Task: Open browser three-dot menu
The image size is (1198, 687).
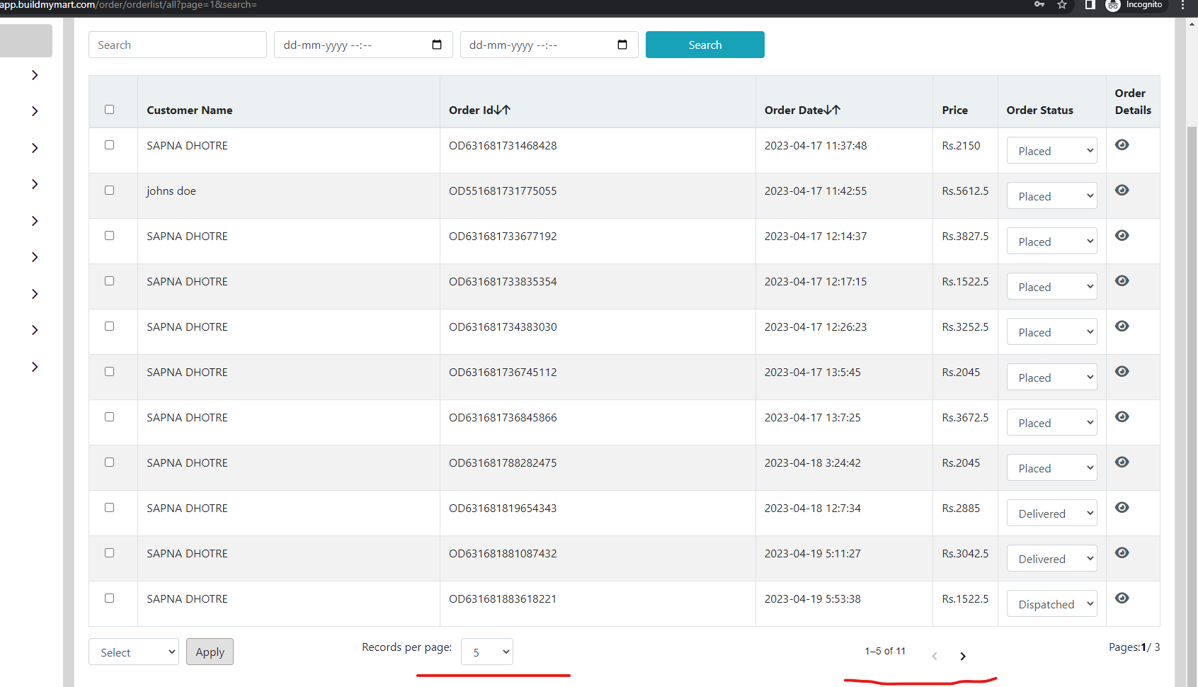Action: (1182, 5)
